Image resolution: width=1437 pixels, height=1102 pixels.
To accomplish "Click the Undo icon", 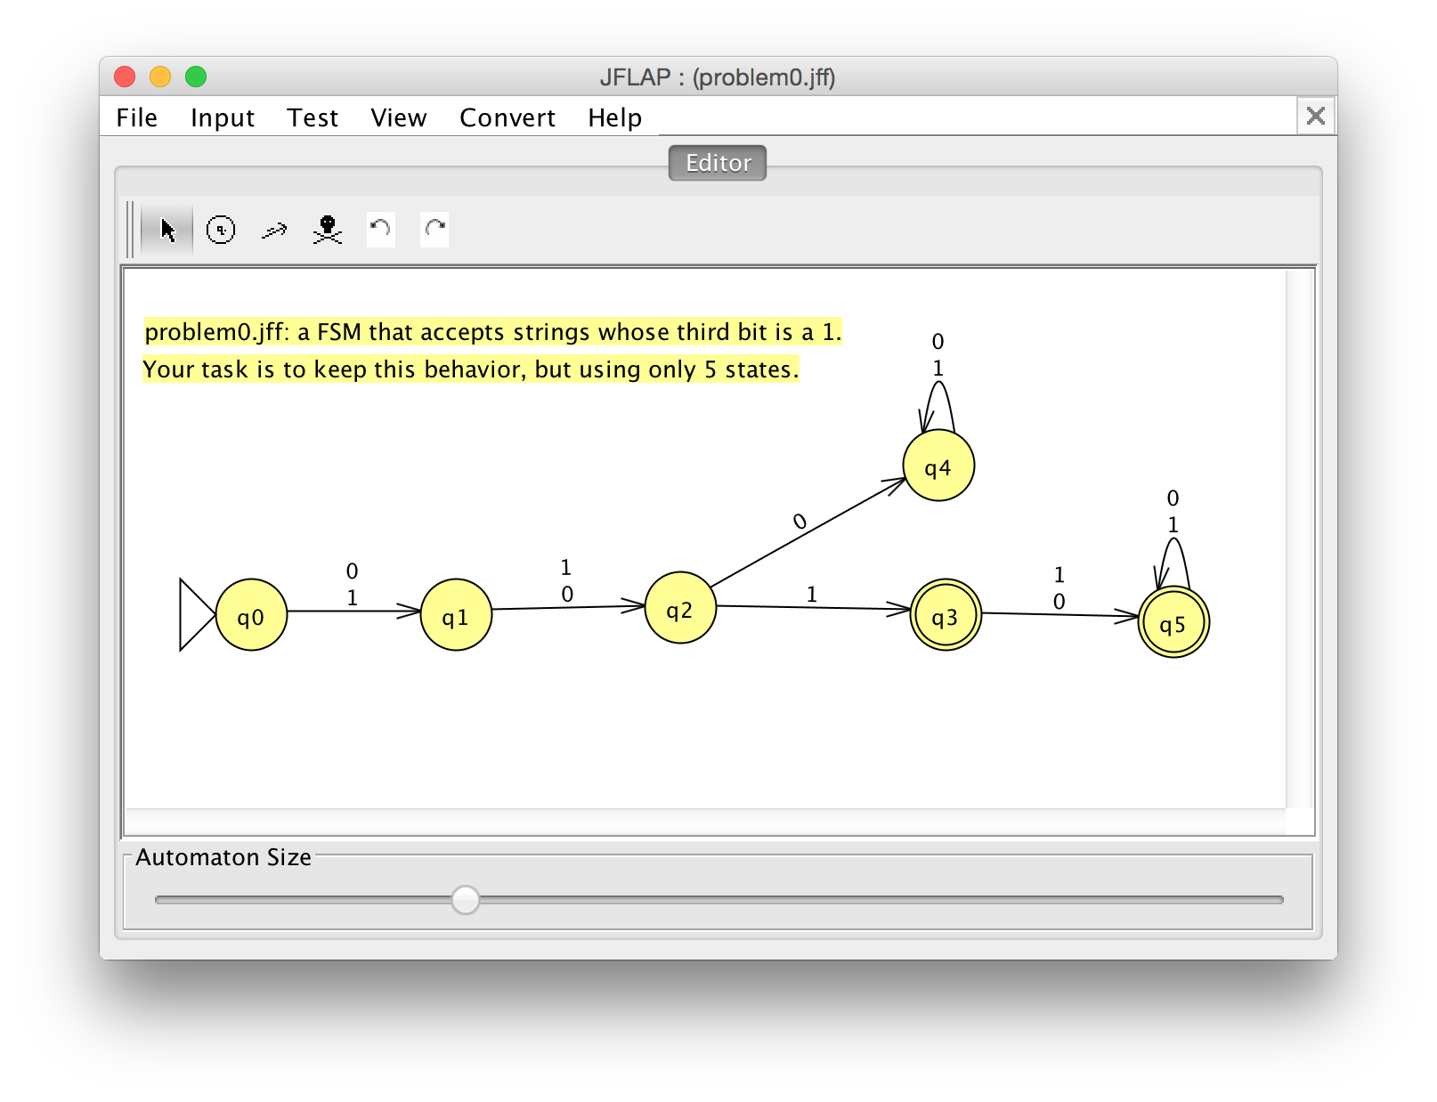I will pos(380,229).
